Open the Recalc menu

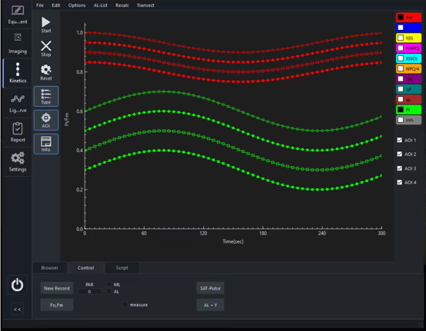[122, 5]
